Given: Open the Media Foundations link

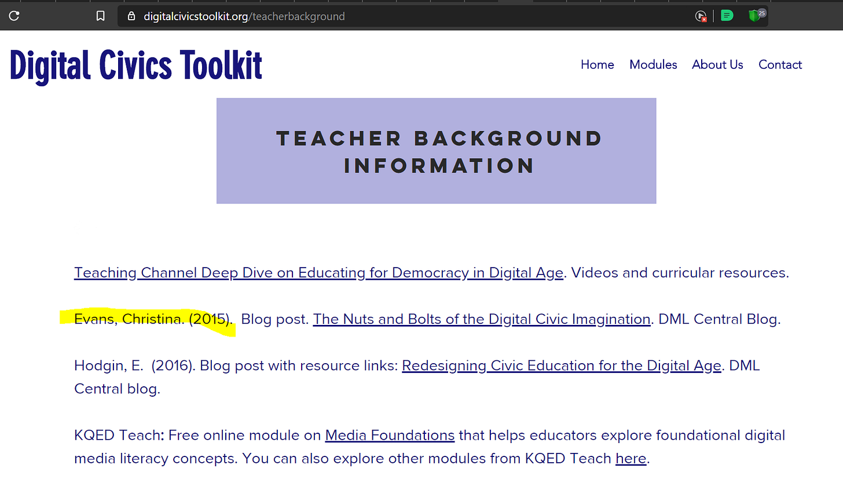Looking at the screenshot, I should pyautogui.click(x=390, y=435).
